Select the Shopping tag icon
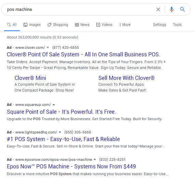The height and width of the screenshot is (181, 195). tap(49, 25)
